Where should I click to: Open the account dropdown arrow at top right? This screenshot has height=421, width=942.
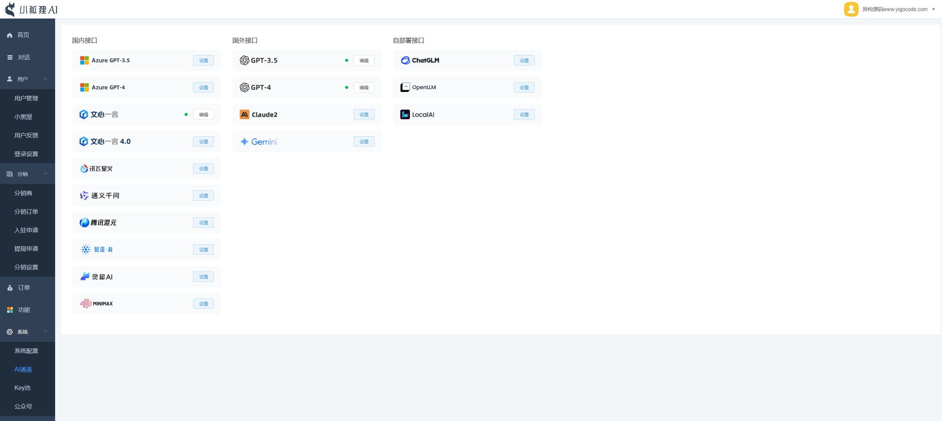click(933, 10)
